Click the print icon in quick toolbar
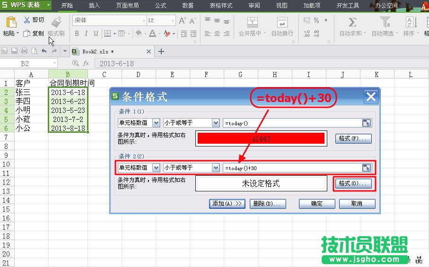429x267 pixels. pyautogui.click(x=24, y=51)
